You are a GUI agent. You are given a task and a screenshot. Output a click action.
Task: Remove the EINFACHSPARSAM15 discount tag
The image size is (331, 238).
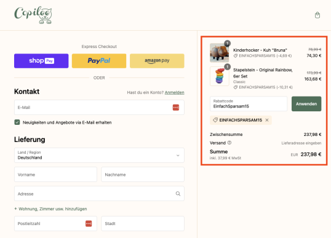pos(267,120)
